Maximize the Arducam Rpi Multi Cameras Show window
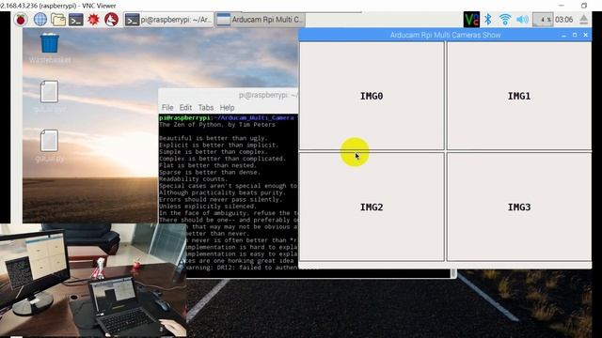This screenshot has width=602, height=338. [x=575, y=35]
